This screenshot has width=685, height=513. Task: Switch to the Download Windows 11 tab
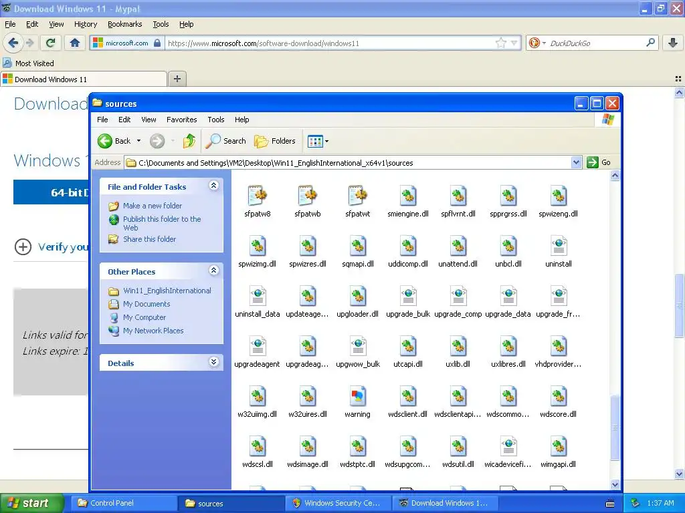(84, 79)
